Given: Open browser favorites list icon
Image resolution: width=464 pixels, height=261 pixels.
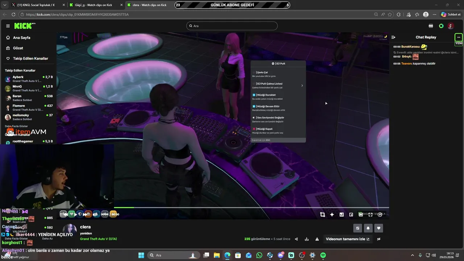Looking at the screenshot, I should point(417,14).
